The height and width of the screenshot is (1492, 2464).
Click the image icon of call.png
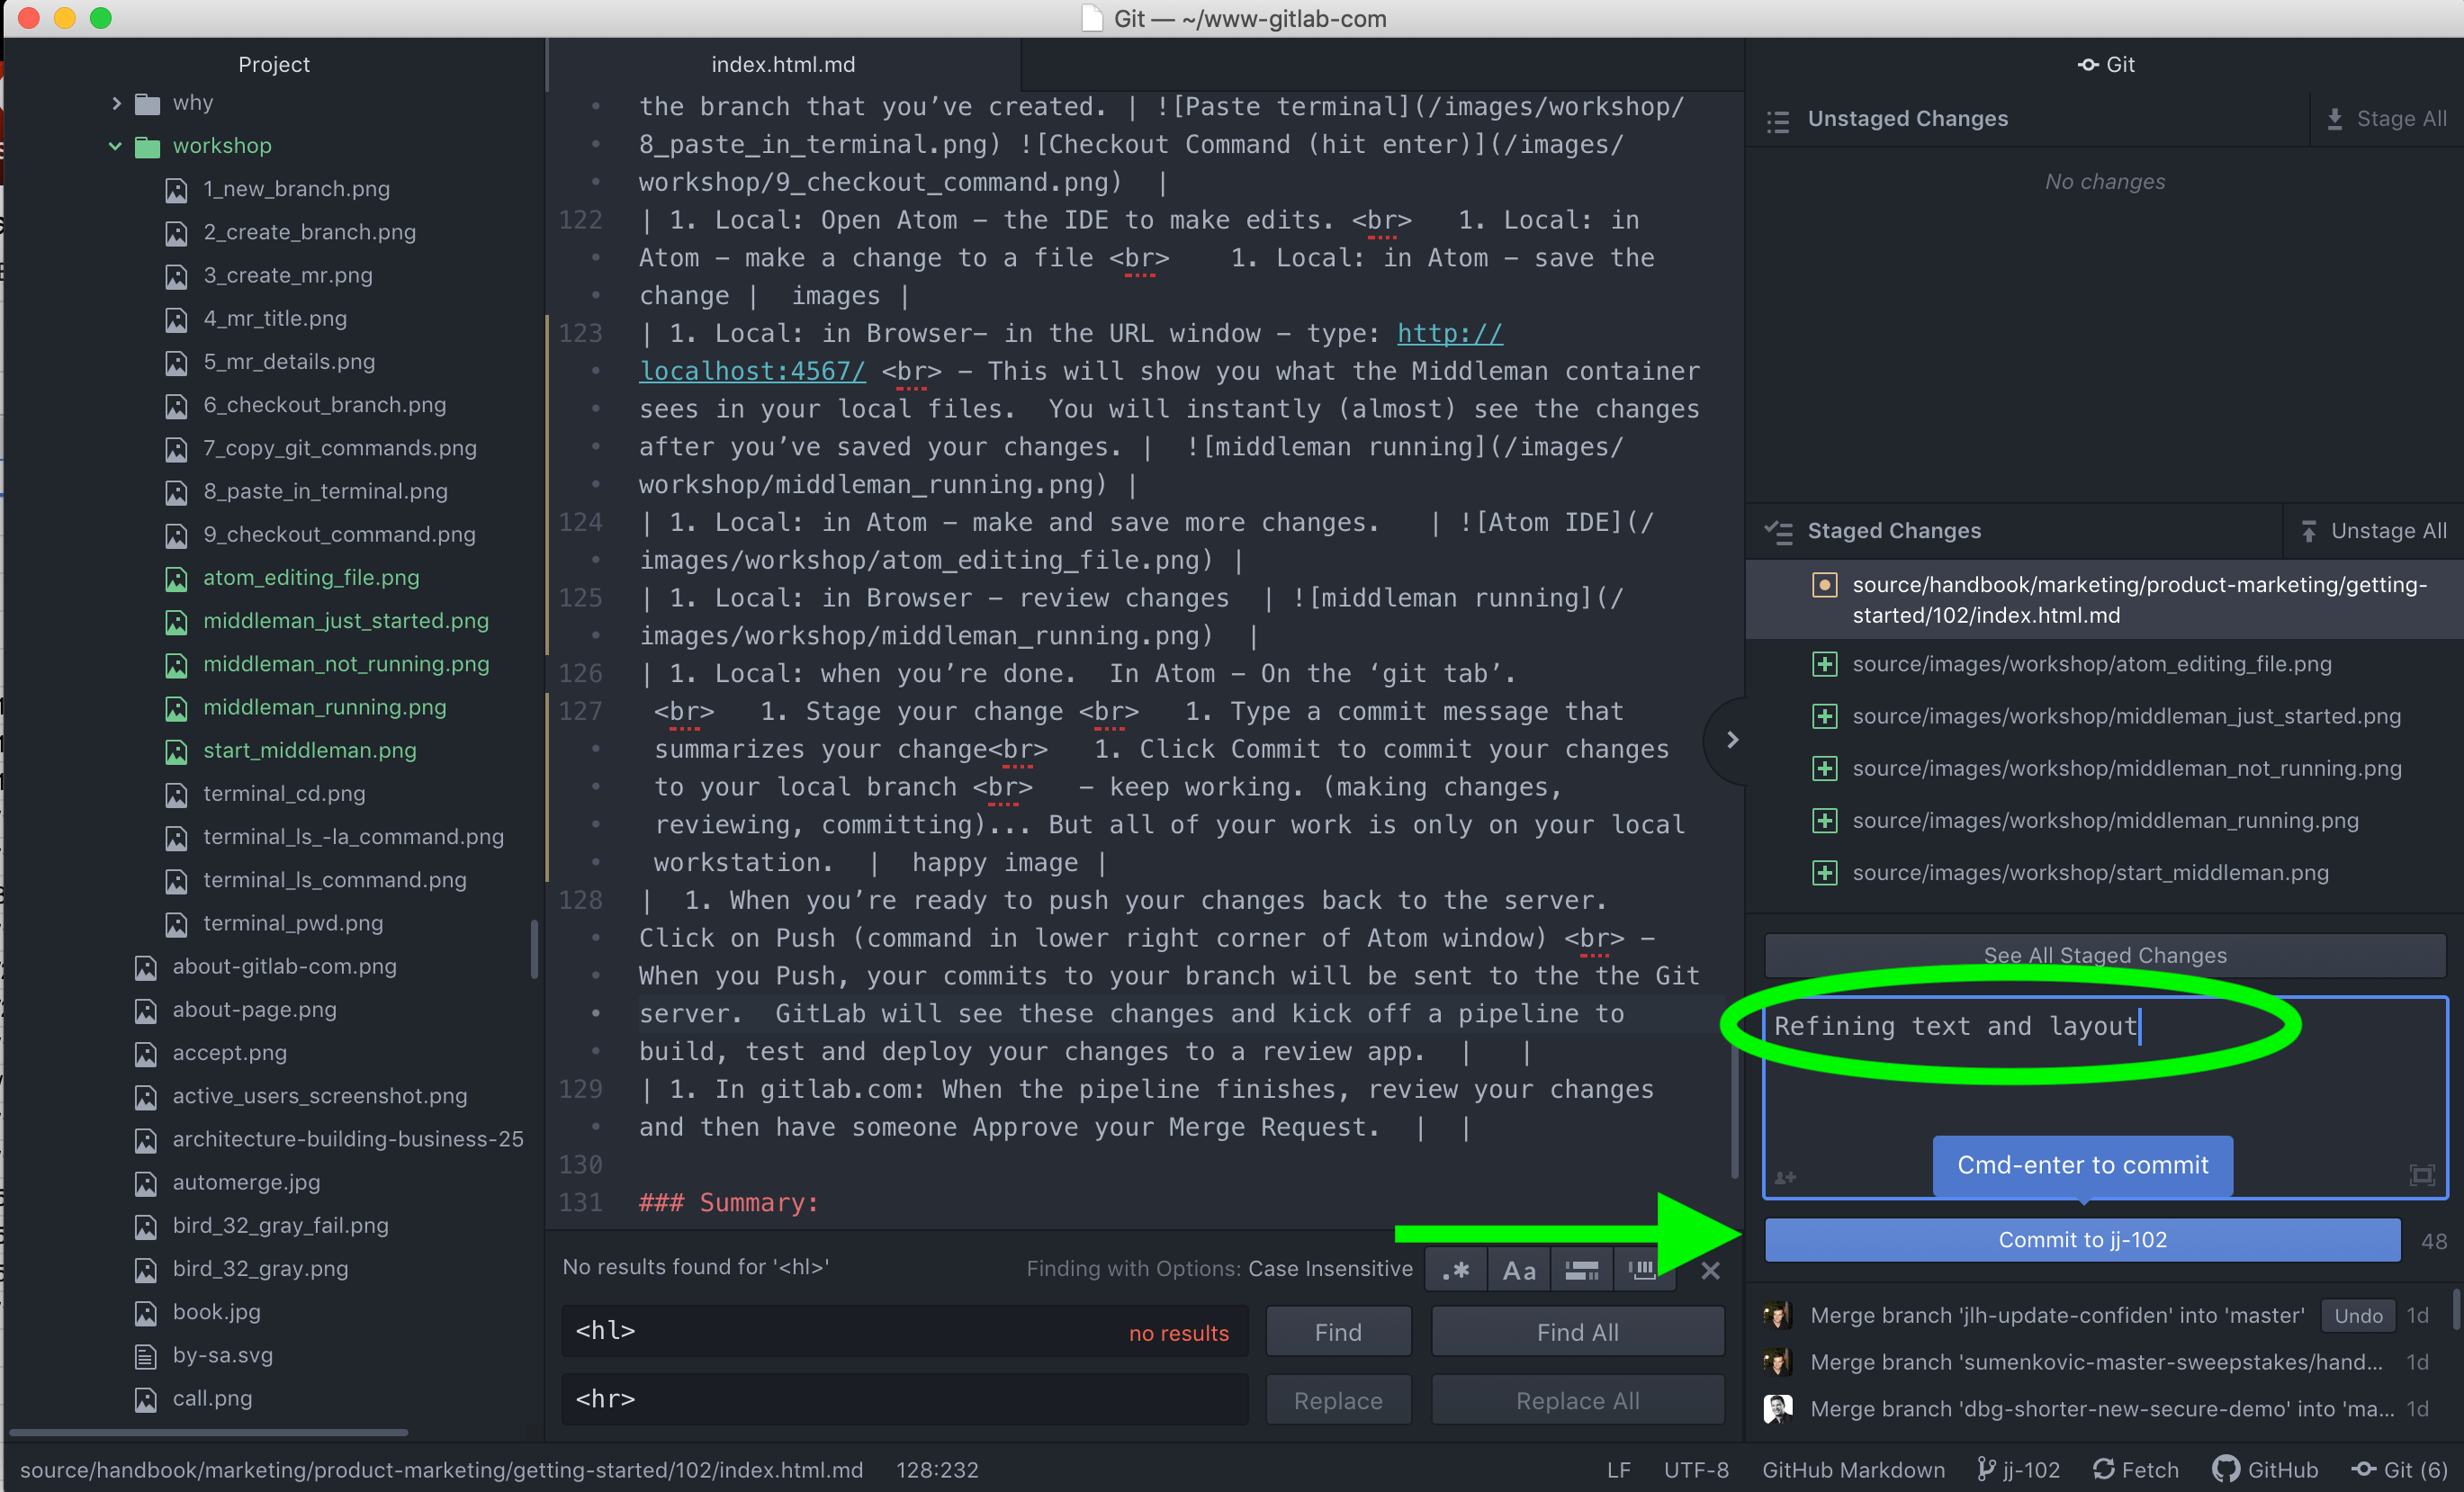[x=146, y=1399]
